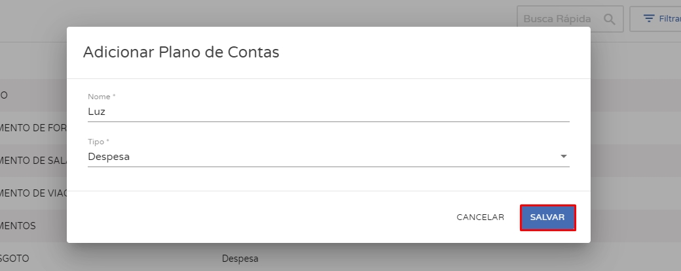681x271 pixels.
Task: Select the background row ending in 'MENTO DE VIAG'
Action: pyautogui.click(x=33, y=193)
